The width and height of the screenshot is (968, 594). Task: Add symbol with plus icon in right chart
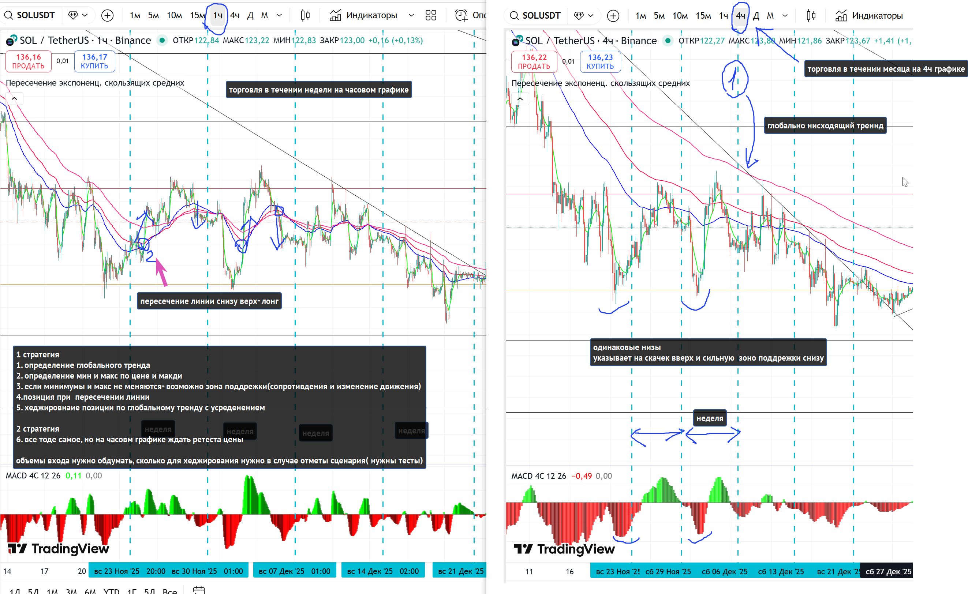pyautogui.click(x=613, y=16)
